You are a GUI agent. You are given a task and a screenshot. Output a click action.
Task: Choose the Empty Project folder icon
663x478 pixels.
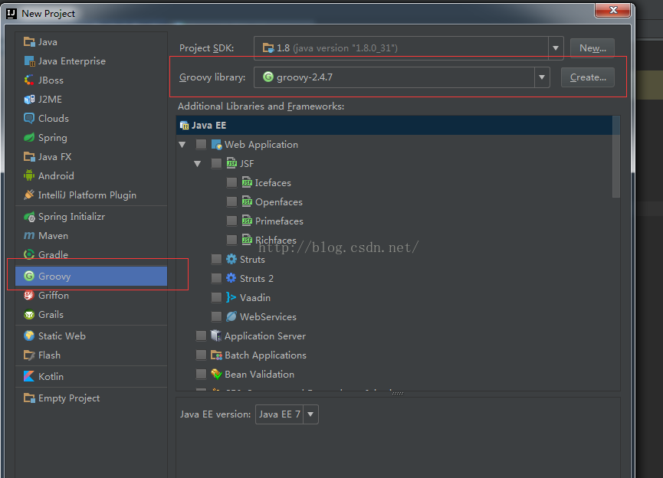point(29,398)
